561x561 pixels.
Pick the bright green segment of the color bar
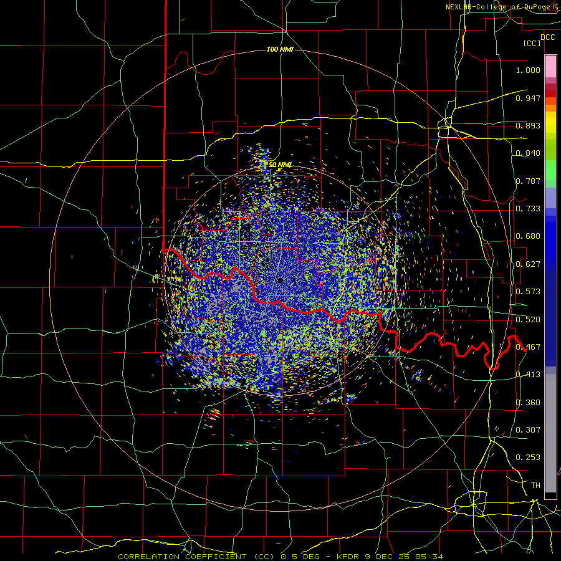pyautogui.click(x=550, y=170)
